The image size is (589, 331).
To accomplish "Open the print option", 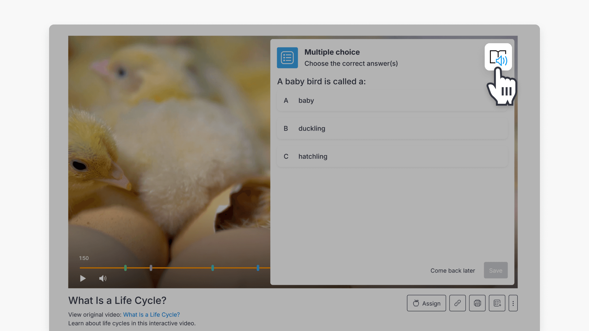I will click(x=477, y=303).
